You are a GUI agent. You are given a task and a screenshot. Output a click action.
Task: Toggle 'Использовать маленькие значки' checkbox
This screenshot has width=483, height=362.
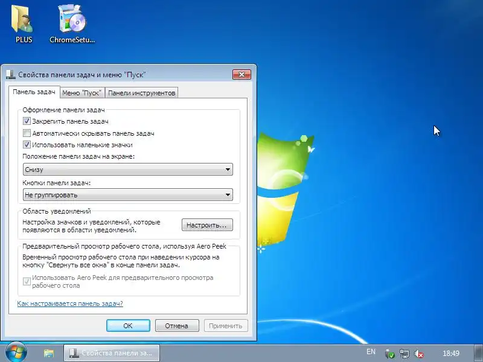pos(27,145)
